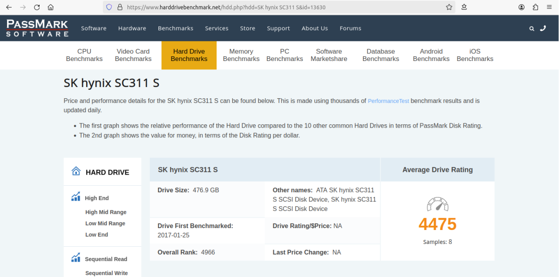The height and width of the screenshot is (277, 559).
Task: Open the Software Marketshare tab
Action: click(x=329, y=55)
